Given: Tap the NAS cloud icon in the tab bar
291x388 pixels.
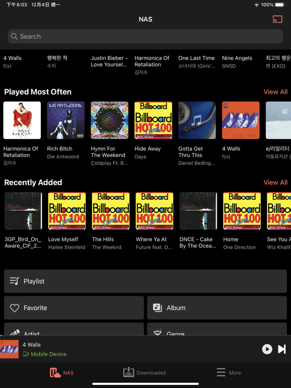Looking at the screenshot, I should click(55, 373).
